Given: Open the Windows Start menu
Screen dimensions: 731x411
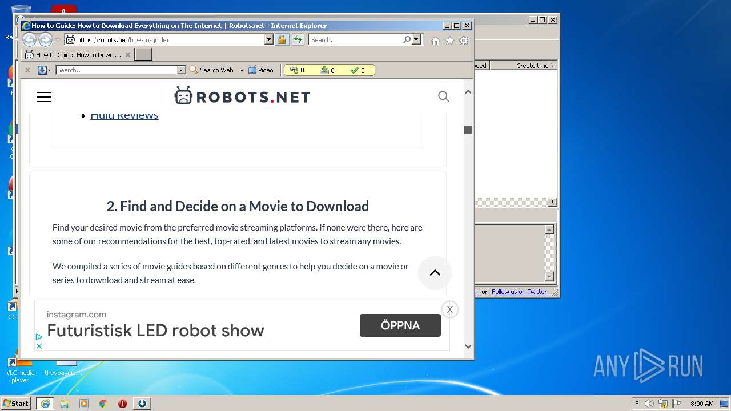Looking at the screenshot, I should click(x=16, y=403).
